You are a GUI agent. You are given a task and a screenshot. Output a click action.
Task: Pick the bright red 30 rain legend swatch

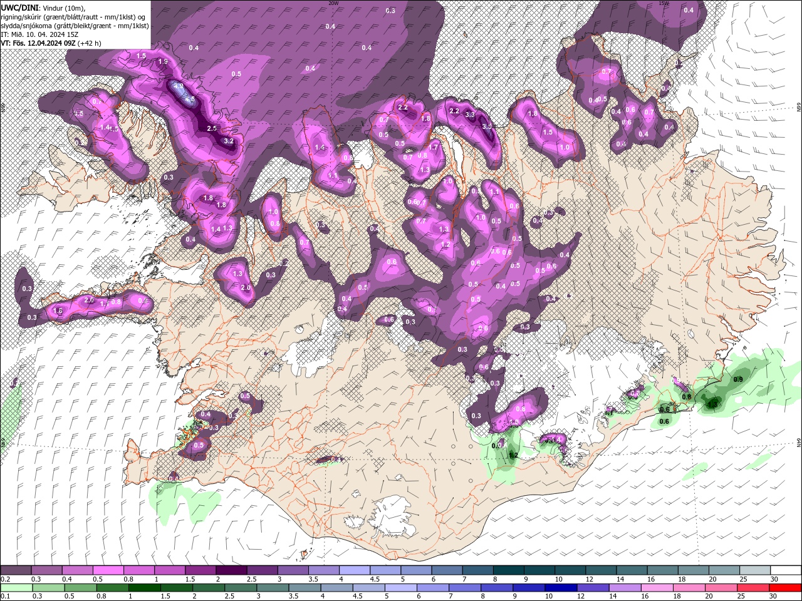tap(785, 587)
